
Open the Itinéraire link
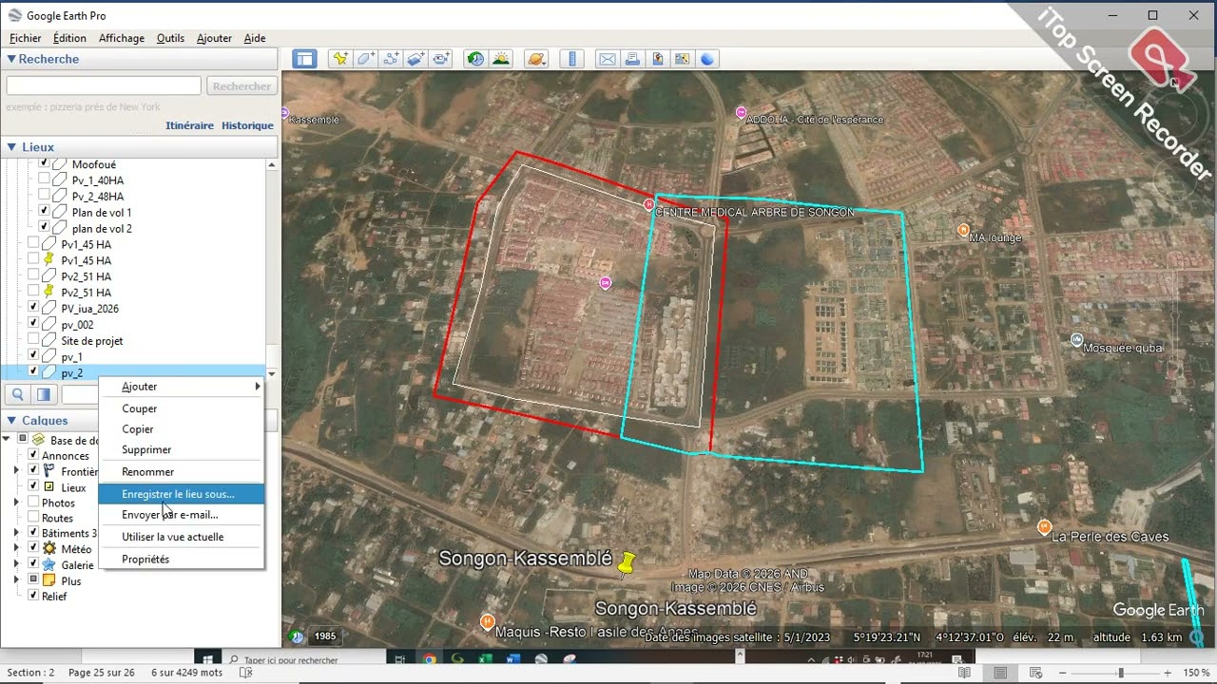[189, 125]
